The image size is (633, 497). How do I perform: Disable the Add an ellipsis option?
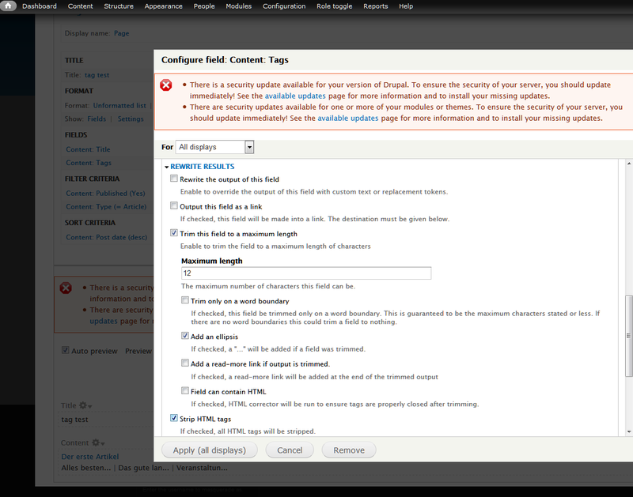(185, 336)
